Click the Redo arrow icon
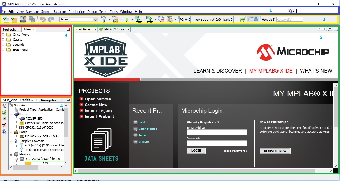Viewport: 340px width, 181px height. pos(51,19)
